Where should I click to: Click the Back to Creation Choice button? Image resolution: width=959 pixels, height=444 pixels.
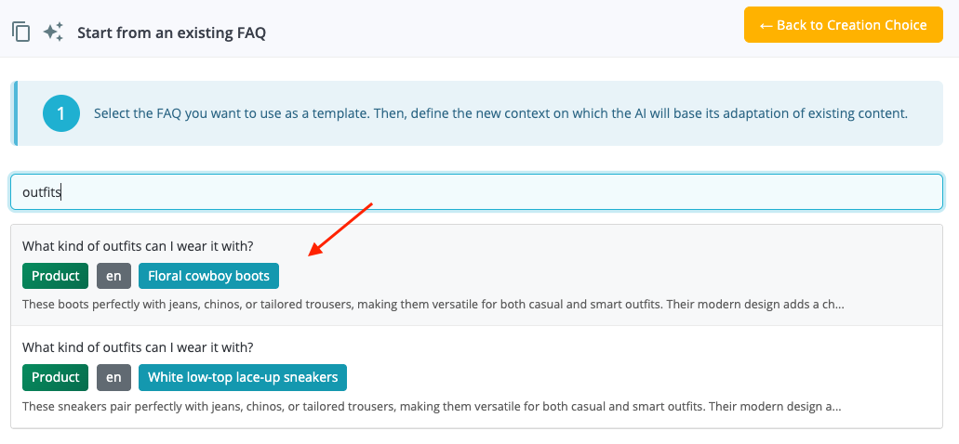point(844,25)
